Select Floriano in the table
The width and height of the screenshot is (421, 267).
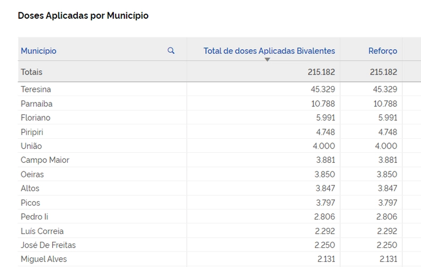point(36,117)
